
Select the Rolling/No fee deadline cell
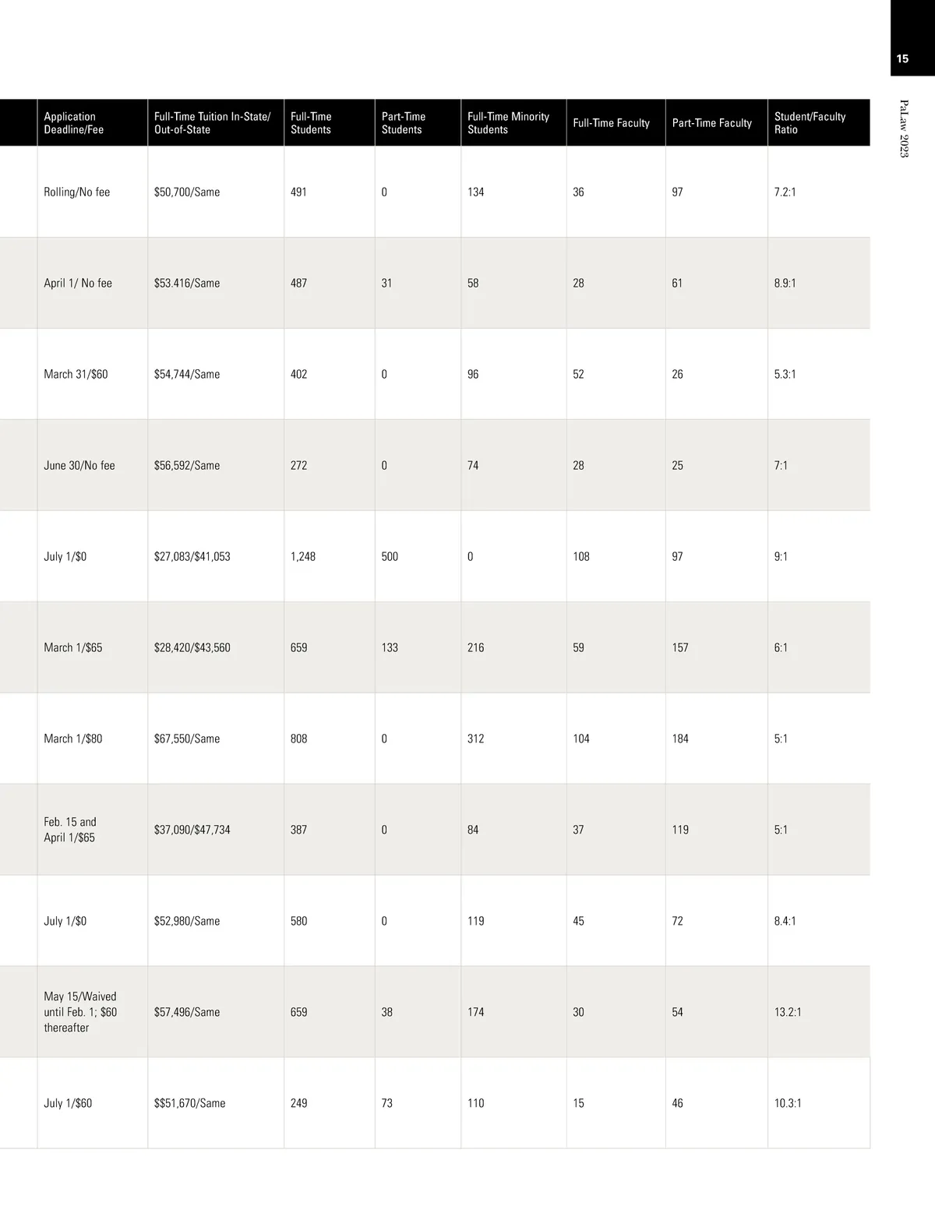click(x=77, y=192)
